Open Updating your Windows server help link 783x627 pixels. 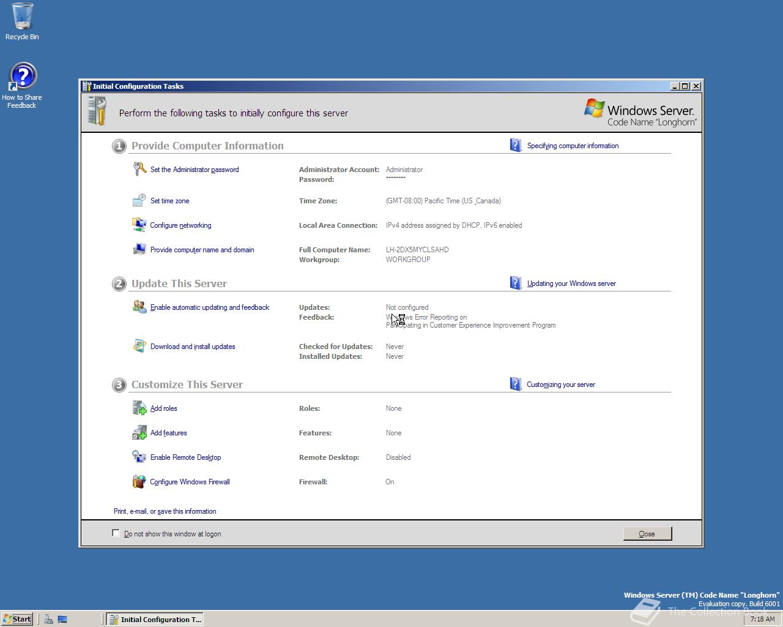tap(571, 283)
